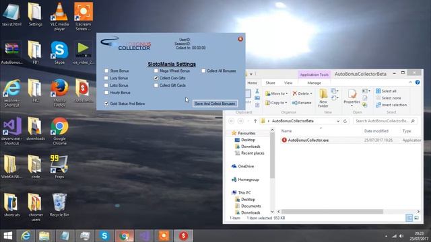431x242 pixels.
Task: Enable the Hourly Bonus checkbox
Action: (x=106, y=93)
